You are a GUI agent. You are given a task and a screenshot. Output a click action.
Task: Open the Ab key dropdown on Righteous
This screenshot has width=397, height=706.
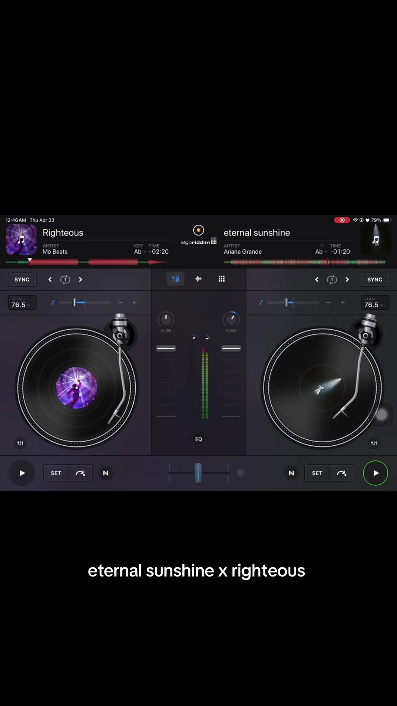(x=140, y=252)
